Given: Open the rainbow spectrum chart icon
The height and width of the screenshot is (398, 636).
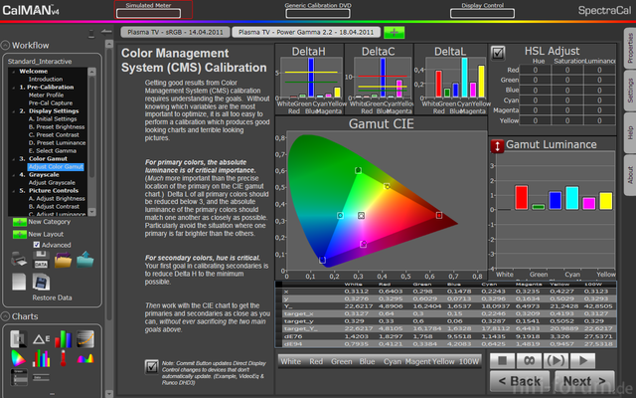Looking at the screenshot, I should 85,358.
